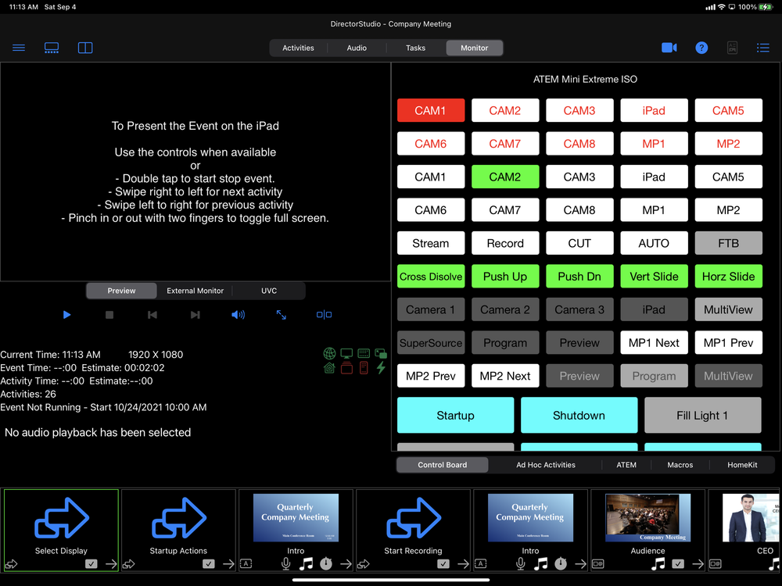Open the hamburger menu at top left

point(19,48)
